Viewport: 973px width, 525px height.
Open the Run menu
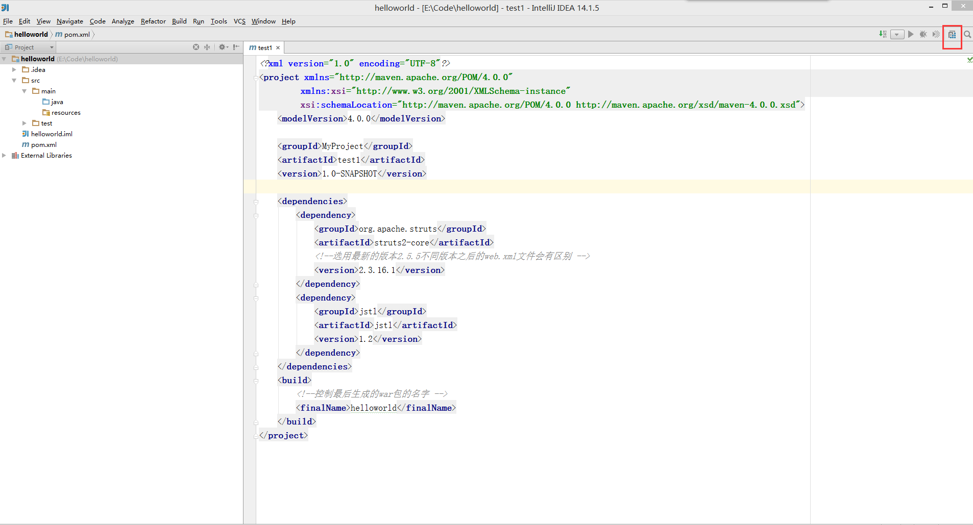click(199, 21)
